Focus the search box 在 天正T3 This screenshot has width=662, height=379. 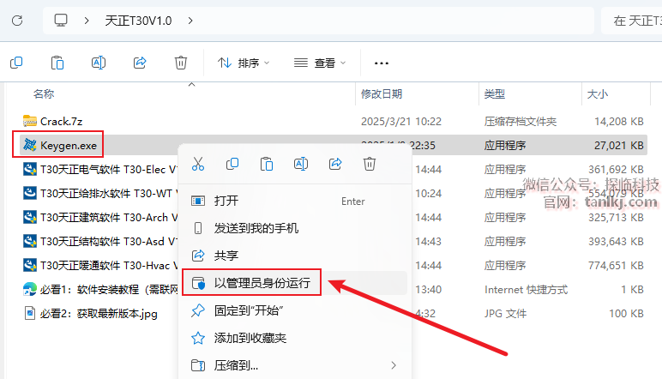632,21
